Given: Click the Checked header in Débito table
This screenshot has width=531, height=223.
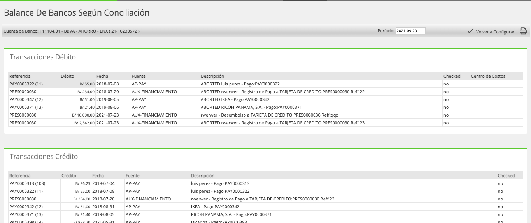Looking at the screenshot, I should coord(452,76).
